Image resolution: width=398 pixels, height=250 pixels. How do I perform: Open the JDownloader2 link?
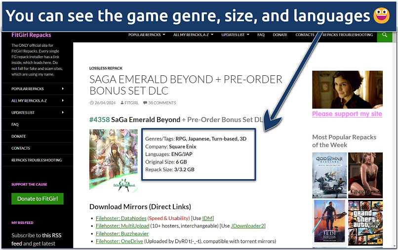[247, 226]
